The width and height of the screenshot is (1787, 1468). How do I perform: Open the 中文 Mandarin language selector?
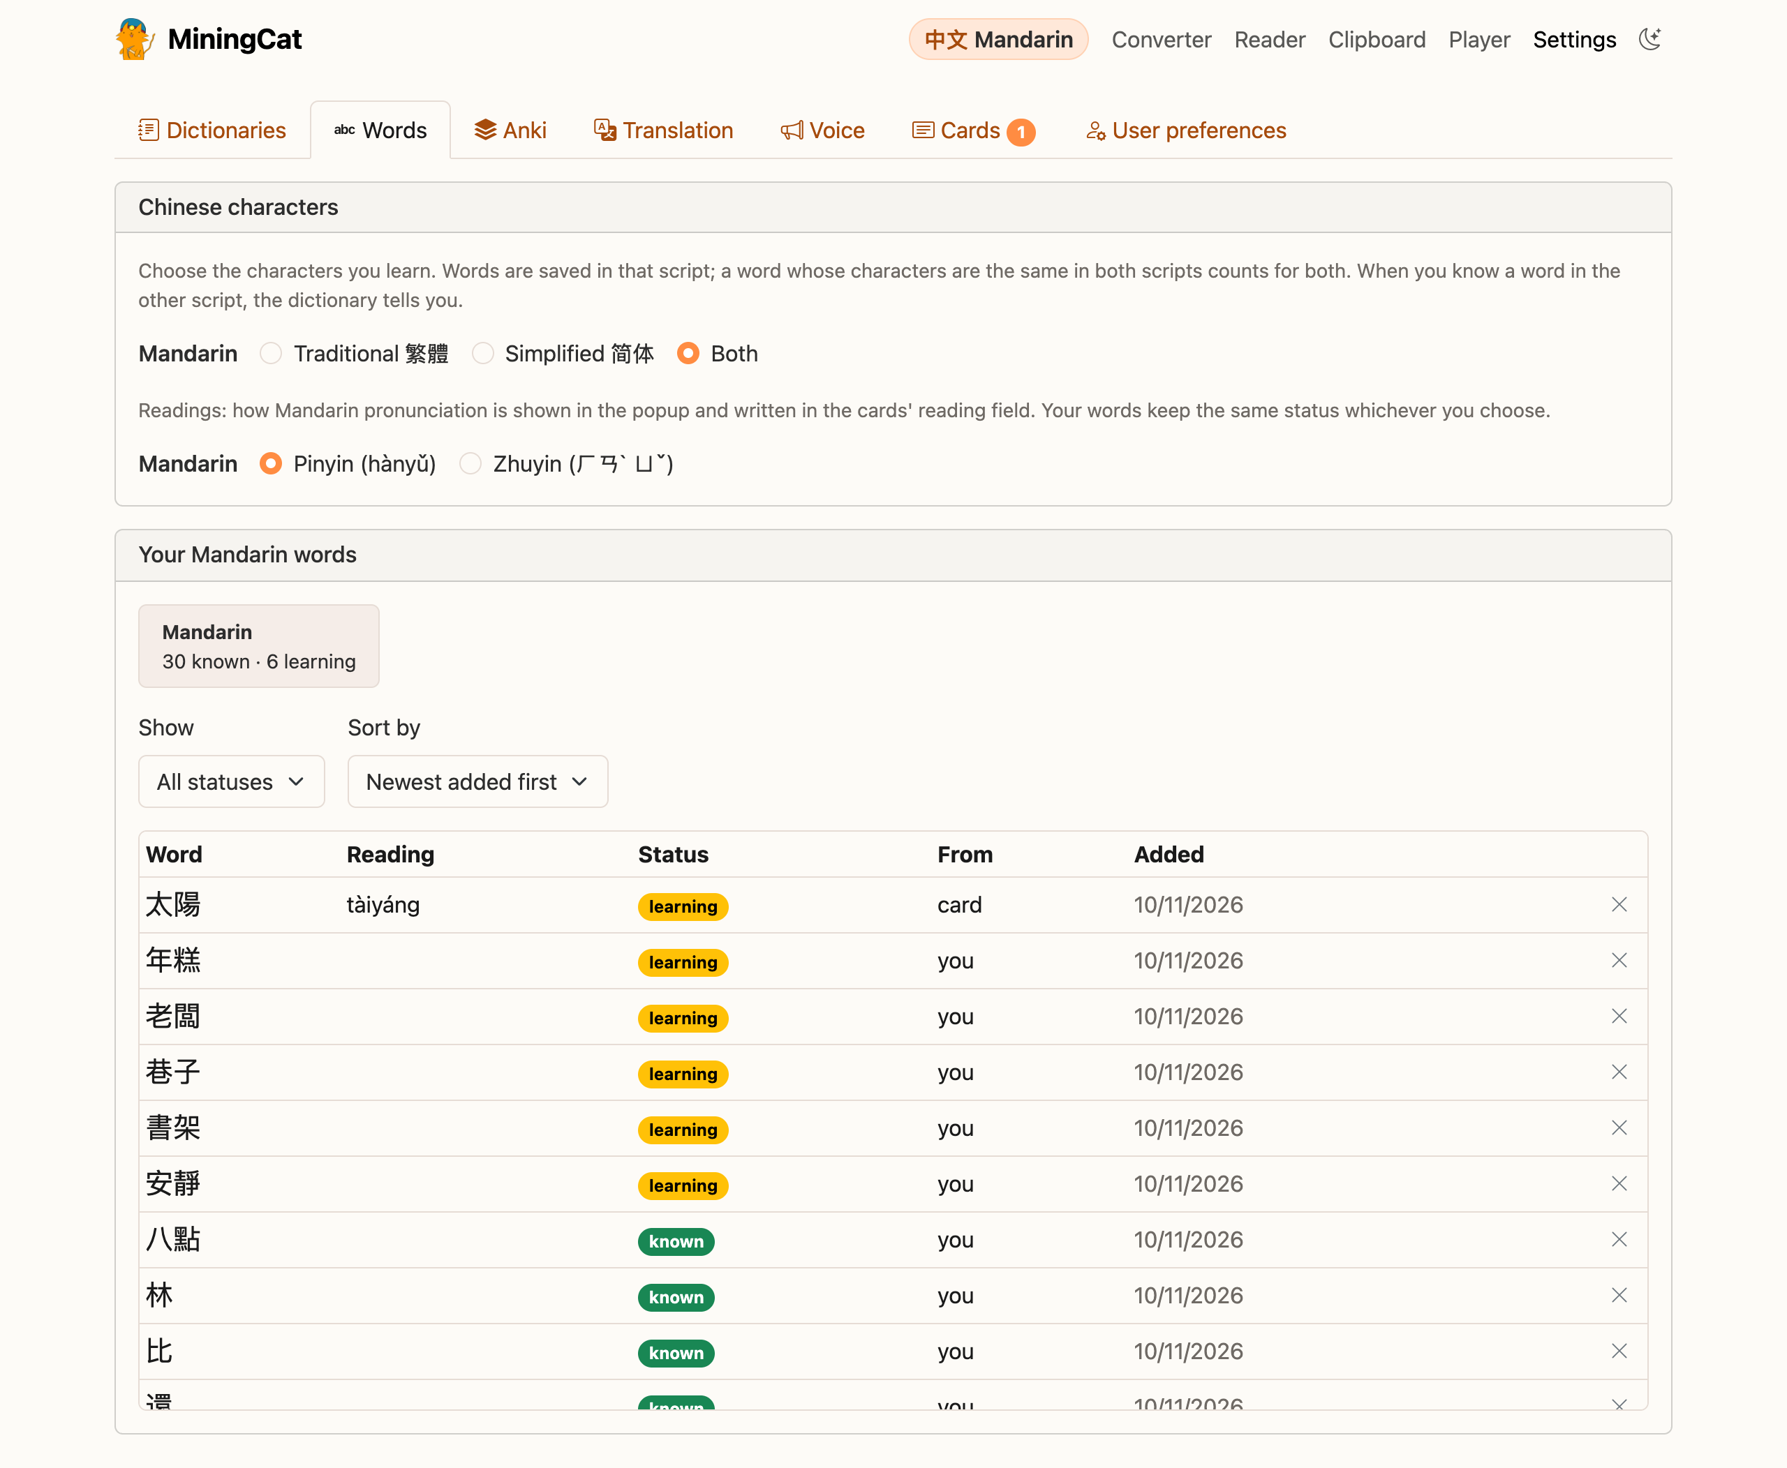998,40
